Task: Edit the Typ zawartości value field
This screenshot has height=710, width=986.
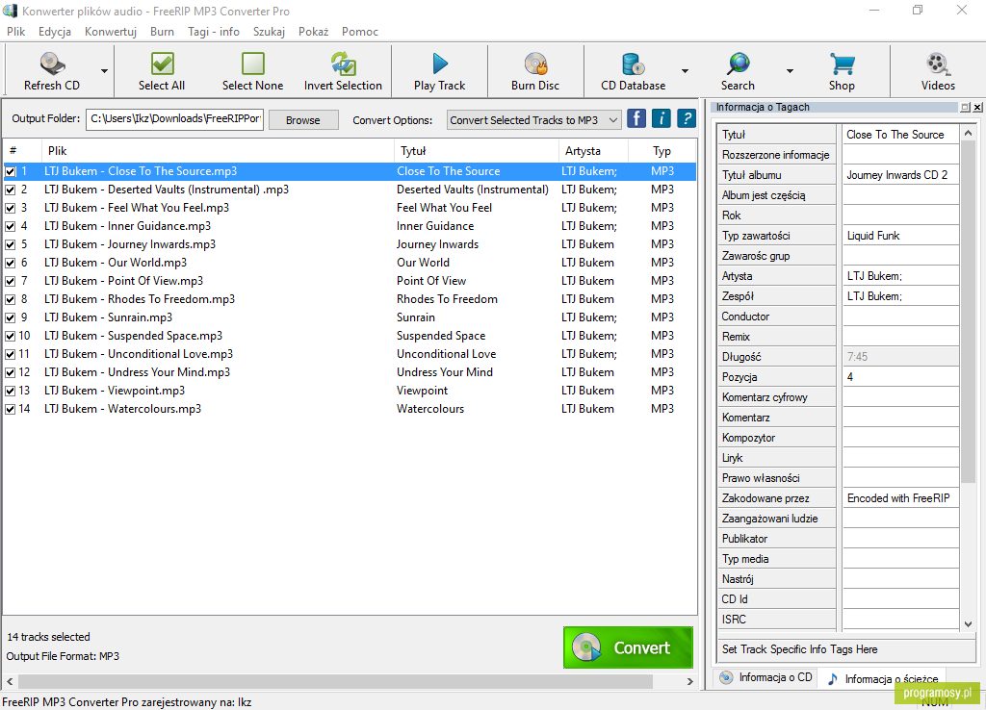Action: pos(900,236)
